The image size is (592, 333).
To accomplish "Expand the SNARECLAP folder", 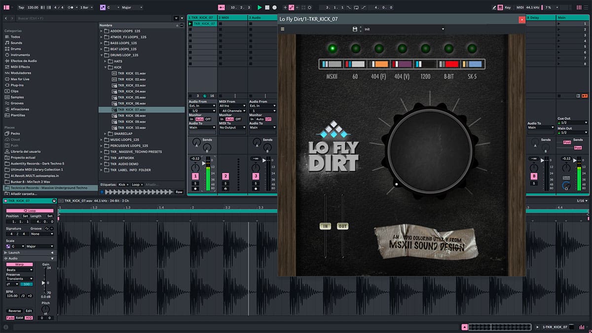I will (106, 134).
